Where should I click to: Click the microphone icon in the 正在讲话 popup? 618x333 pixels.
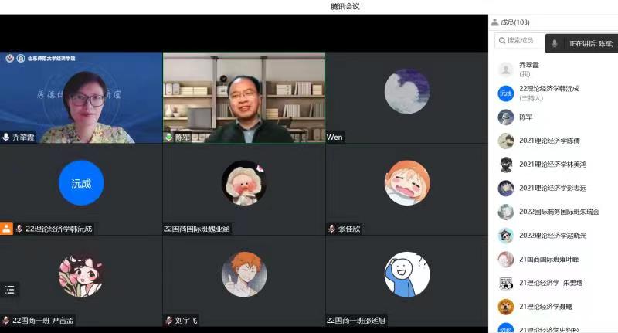[x=555, y=44]
